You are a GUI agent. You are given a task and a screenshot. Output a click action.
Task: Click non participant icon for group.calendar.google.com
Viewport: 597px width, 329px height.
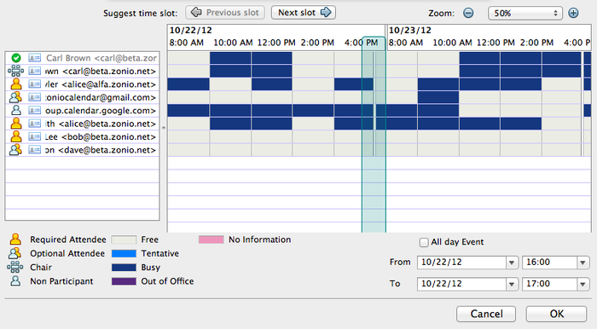15,110
